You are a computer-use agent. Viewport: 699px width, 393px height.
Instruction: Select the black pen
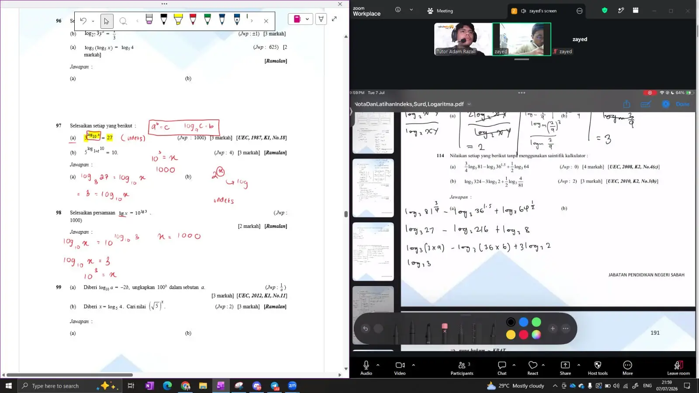pos(164,19)
